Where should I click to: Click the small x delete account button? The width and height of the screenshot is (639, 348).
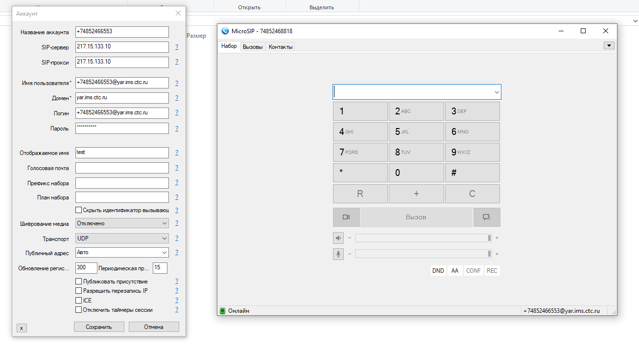coord(22,328)
